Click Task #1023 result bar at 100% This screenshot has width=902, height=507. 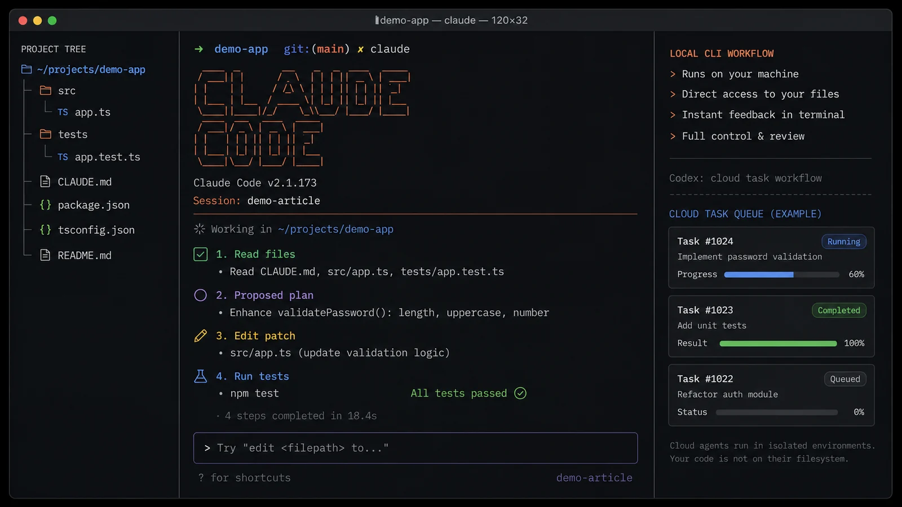pos(778,343)
